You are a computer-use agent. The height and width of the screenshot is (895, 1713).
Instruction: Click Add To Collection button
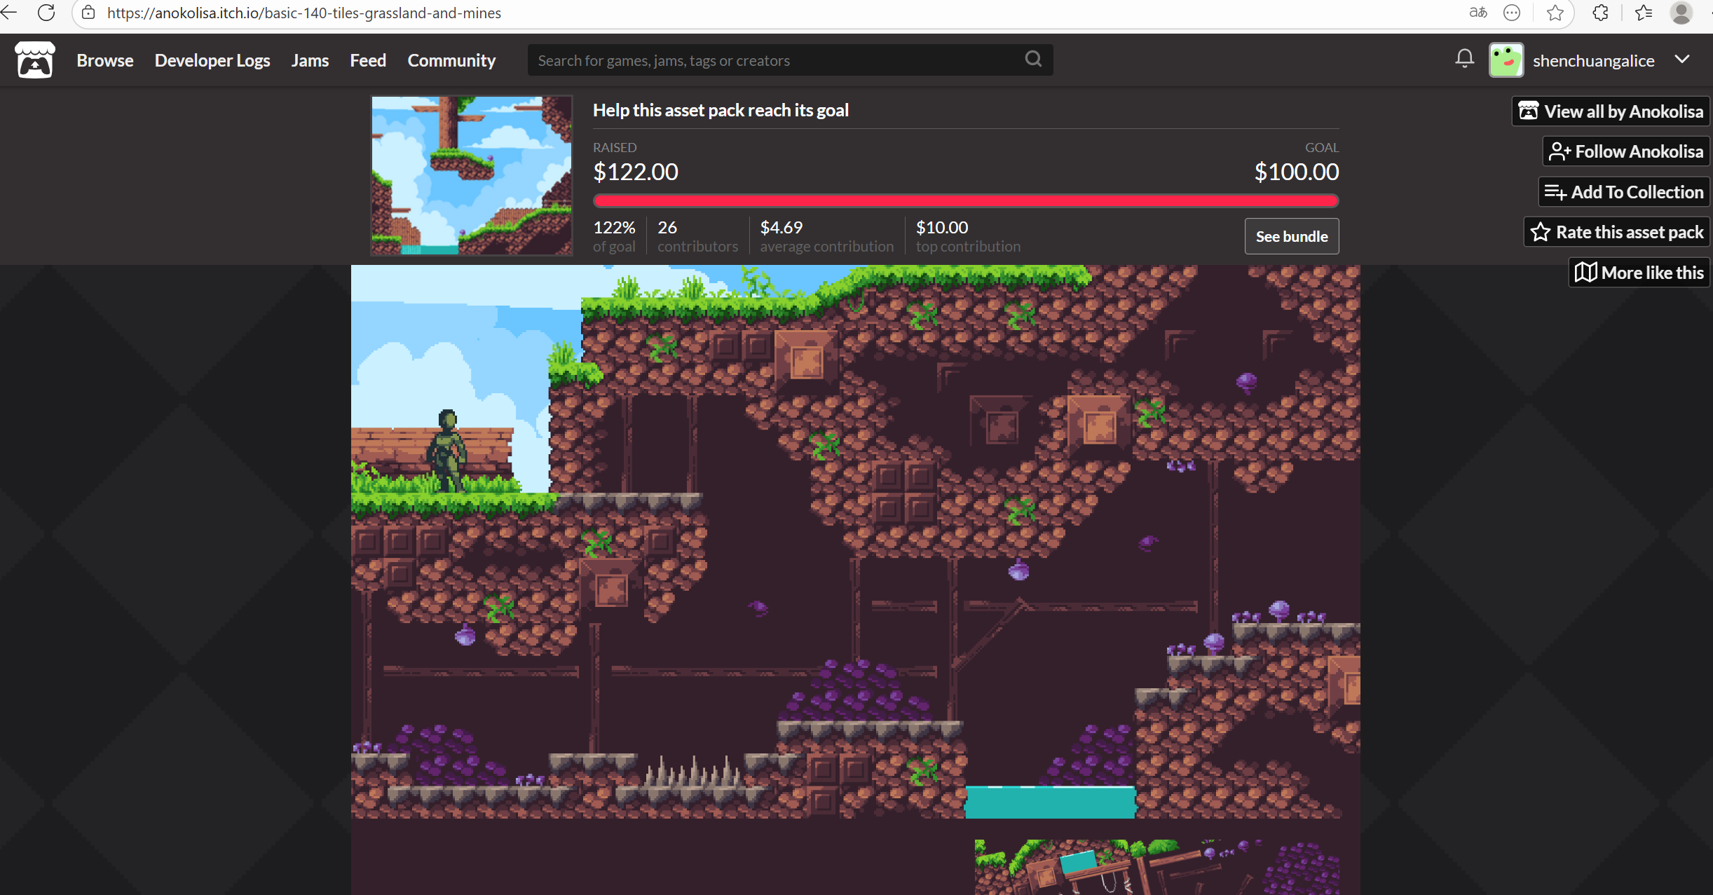pyautogui.click(x=1624, y=192)
